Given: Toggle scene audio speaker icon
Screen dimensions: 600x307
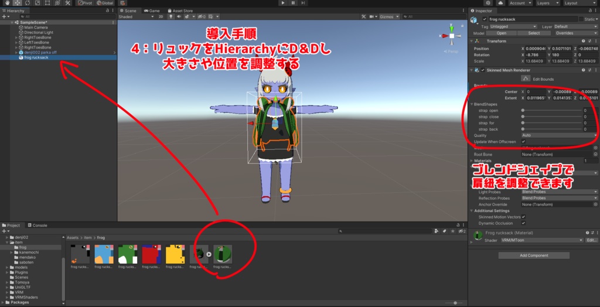Looking at the screenshot, I should (179, 17).
